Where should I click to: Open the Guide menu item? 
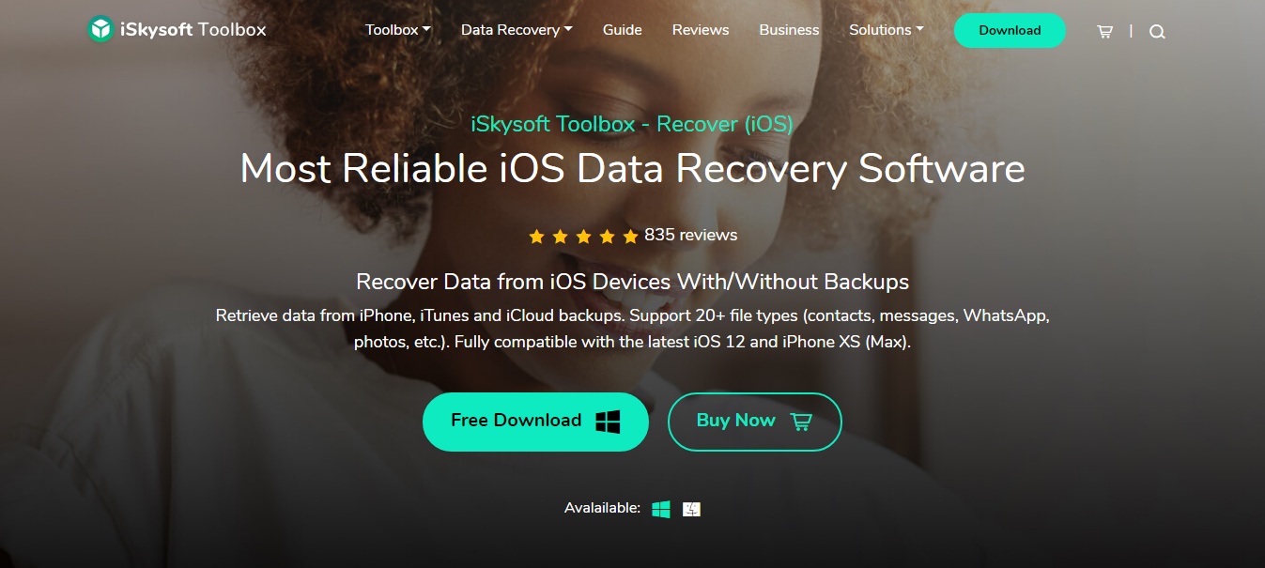click(x=623, y=30)
